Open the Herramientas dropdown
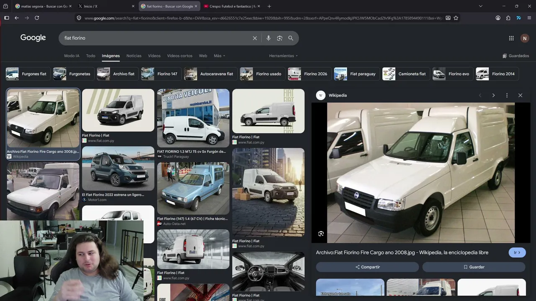This screenshot has height=301, width=536. coord(283,56)
